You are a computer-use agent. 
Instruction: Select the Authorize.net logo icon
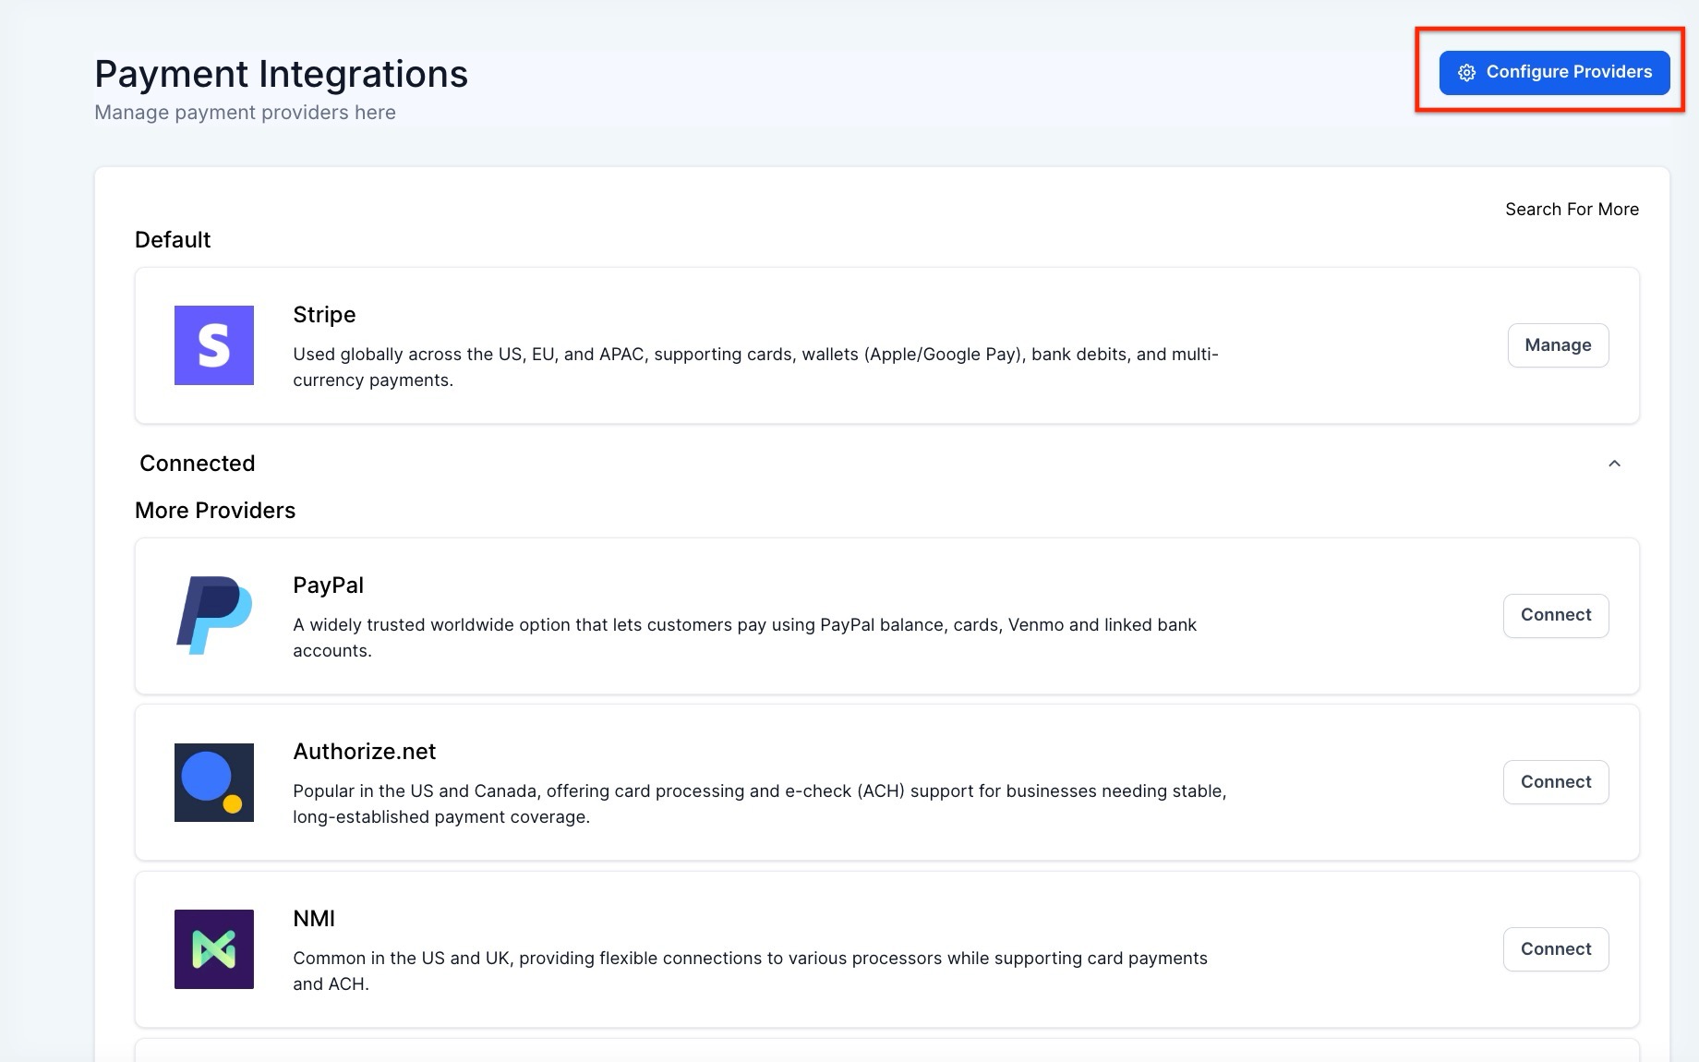(213, 782)
